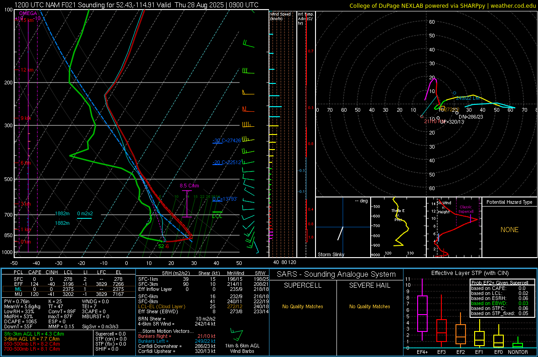
Task: Click the Corfidi Upshear = 320/13 kt line
Action: (177, 351)
